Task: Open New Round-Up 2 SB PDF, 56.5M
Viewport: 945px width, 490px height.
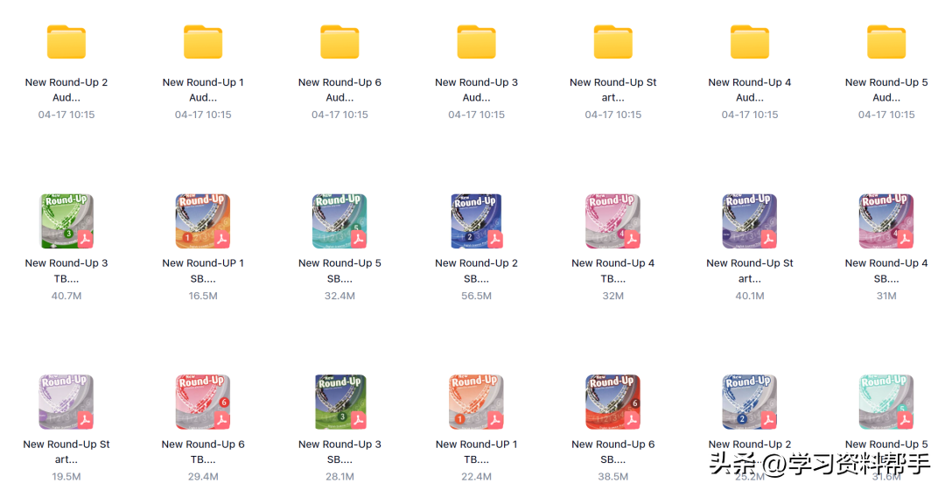Action: [476, 221]
